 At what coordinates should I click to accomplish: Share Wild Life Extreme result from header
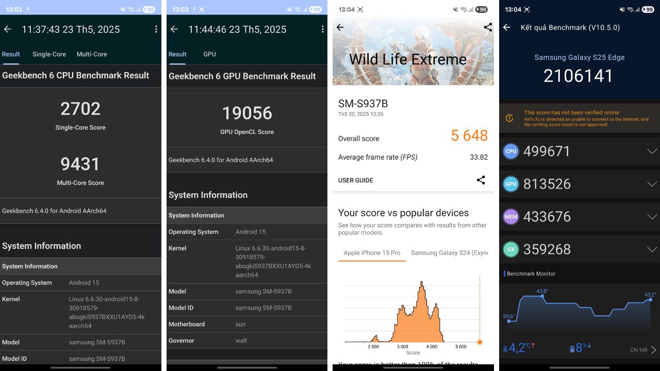click(x=488, y=27)
